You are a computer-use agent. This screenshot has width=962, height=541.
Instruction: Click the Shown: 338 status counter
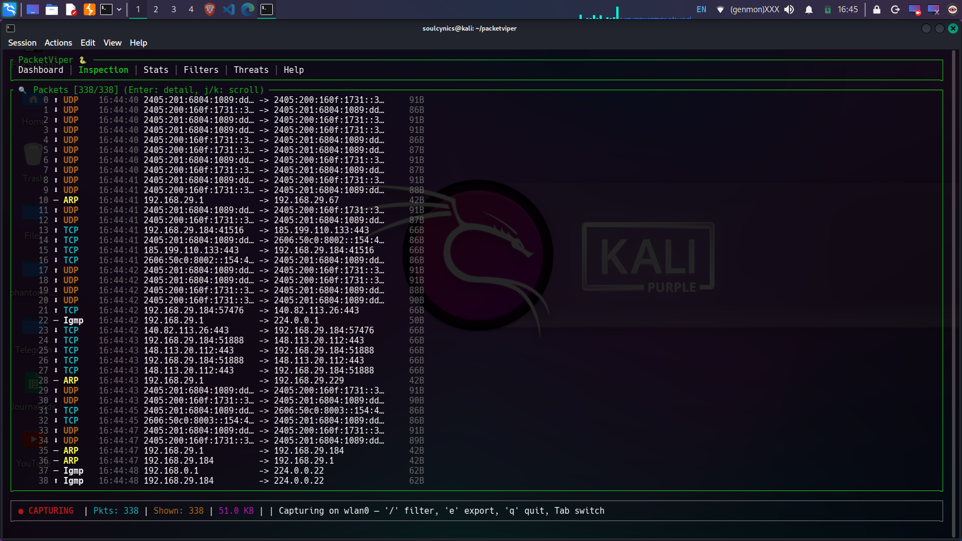[179, 511]
